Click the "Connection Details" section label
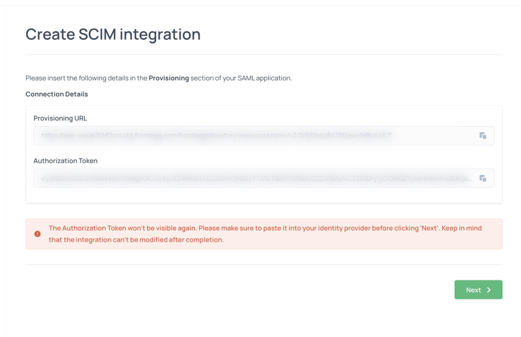 [57, 94]
